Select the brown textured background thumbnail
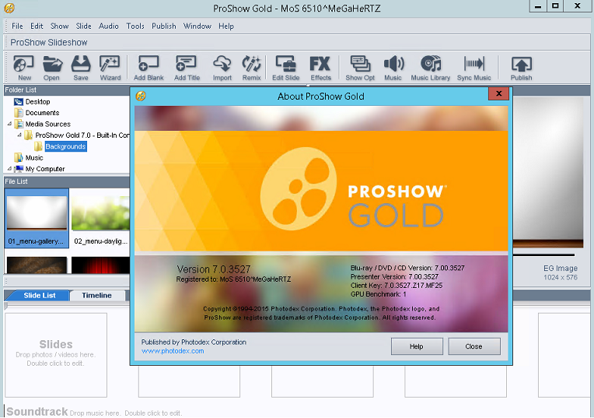The image size is (594, 418). point(37,265)
